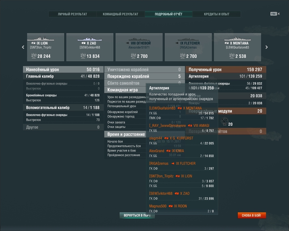This screenshot has height=231, width=289.
Task: Click the class icon beside VIII AMAGI
Action: (x=190, y=126)
